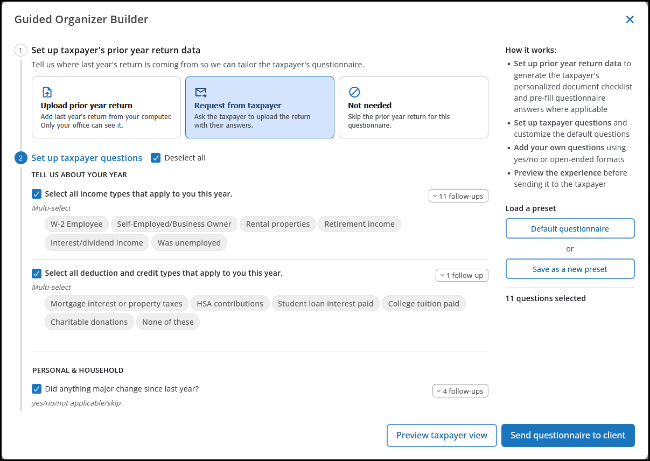Click the College tuition paid chip
Viewport: 650px width, 461px height.
(x=423, y=304)
